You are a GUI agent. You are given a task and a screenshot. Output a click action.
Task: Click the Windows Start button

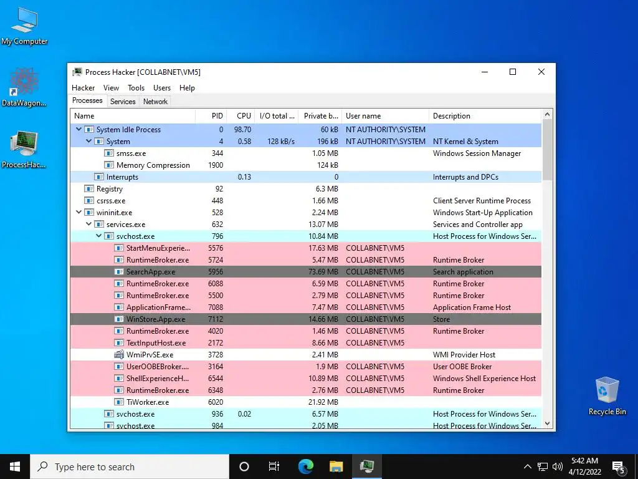(15, 467)
